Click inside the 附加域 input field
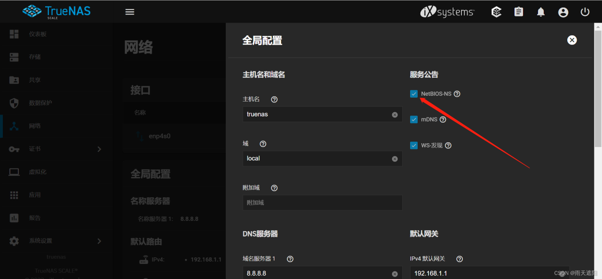This screenshot has width=602, height=279. pyautogui.click(x=322, y=202)
